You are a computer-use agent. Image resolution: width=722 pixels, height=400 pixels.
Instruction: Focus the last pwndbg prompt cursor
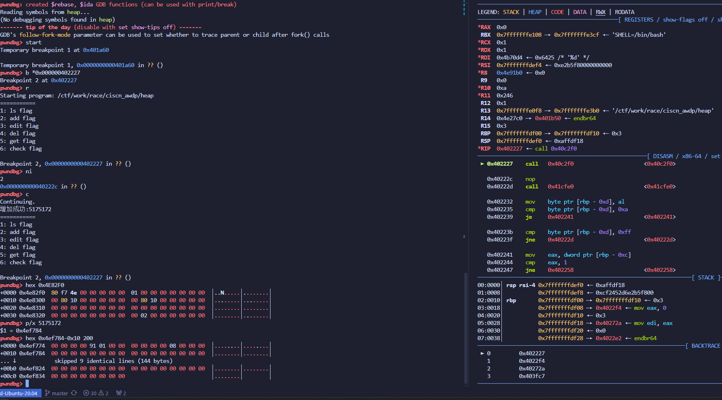(x=27, y=384)
